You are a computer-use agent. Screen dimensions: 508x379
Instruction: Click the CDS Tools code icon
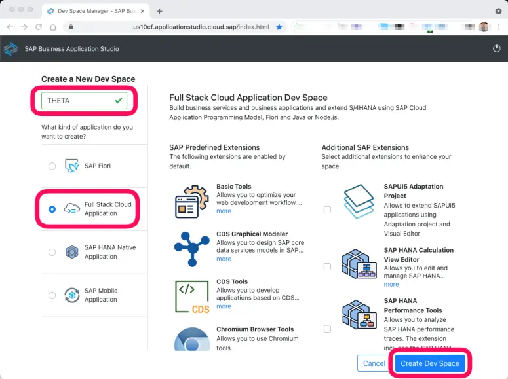(192, 297)
